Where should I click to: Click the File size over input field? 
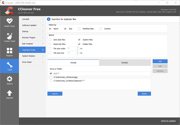coord(72,53)
